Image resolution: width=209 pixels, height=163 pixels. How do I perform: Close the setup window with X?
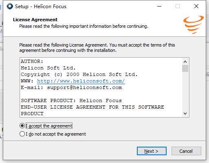196,6
